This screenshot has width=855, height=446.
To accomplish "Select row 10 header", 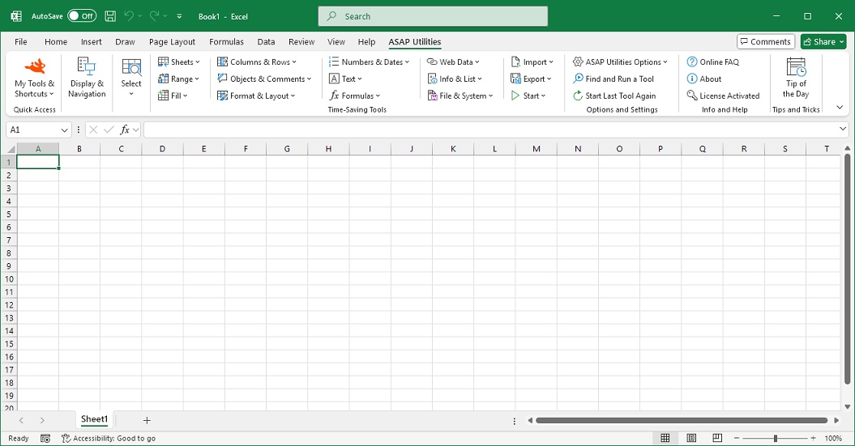I will coord(9,279).
